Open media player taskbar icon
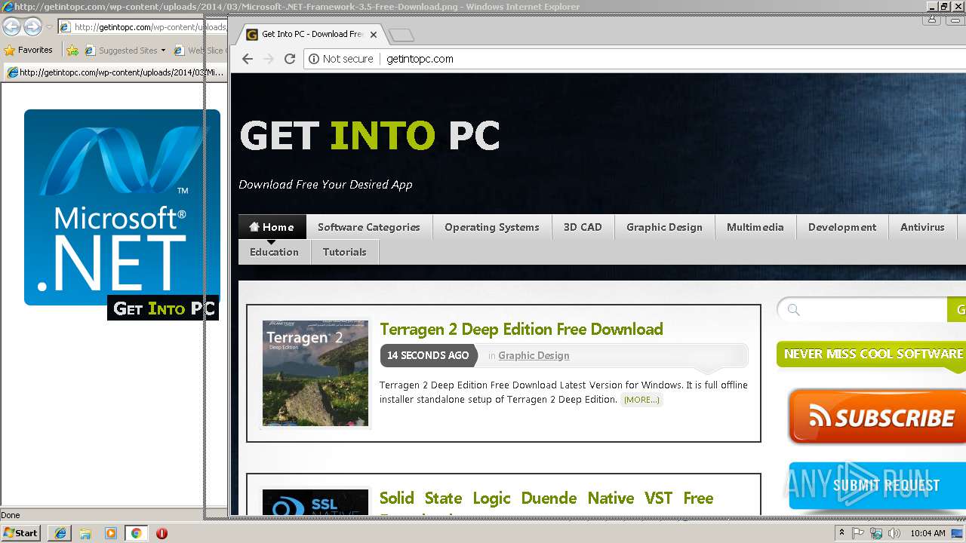The width and height of the screenshot is (966, 543). [x=111, y=533]
